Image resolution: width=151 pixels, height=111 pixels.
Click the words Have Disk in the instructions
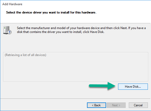(97, 32)
